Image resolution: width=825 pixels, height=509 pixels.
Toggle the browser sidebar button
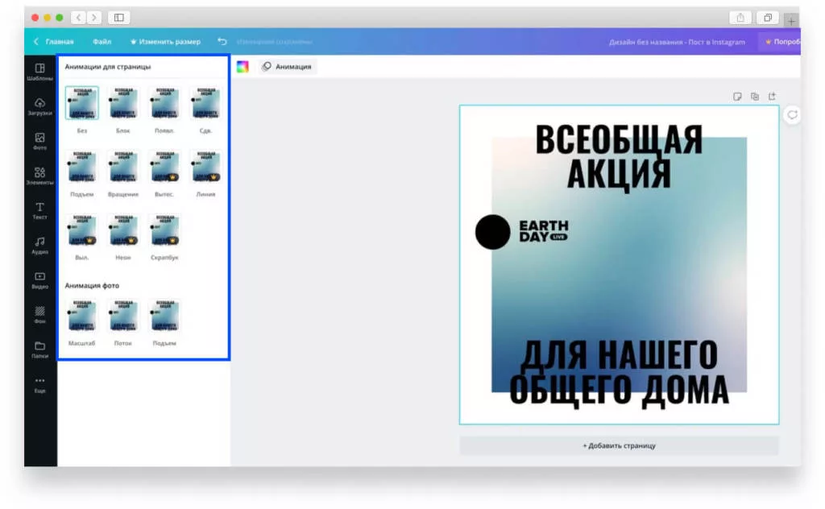[x=119, y=18]
